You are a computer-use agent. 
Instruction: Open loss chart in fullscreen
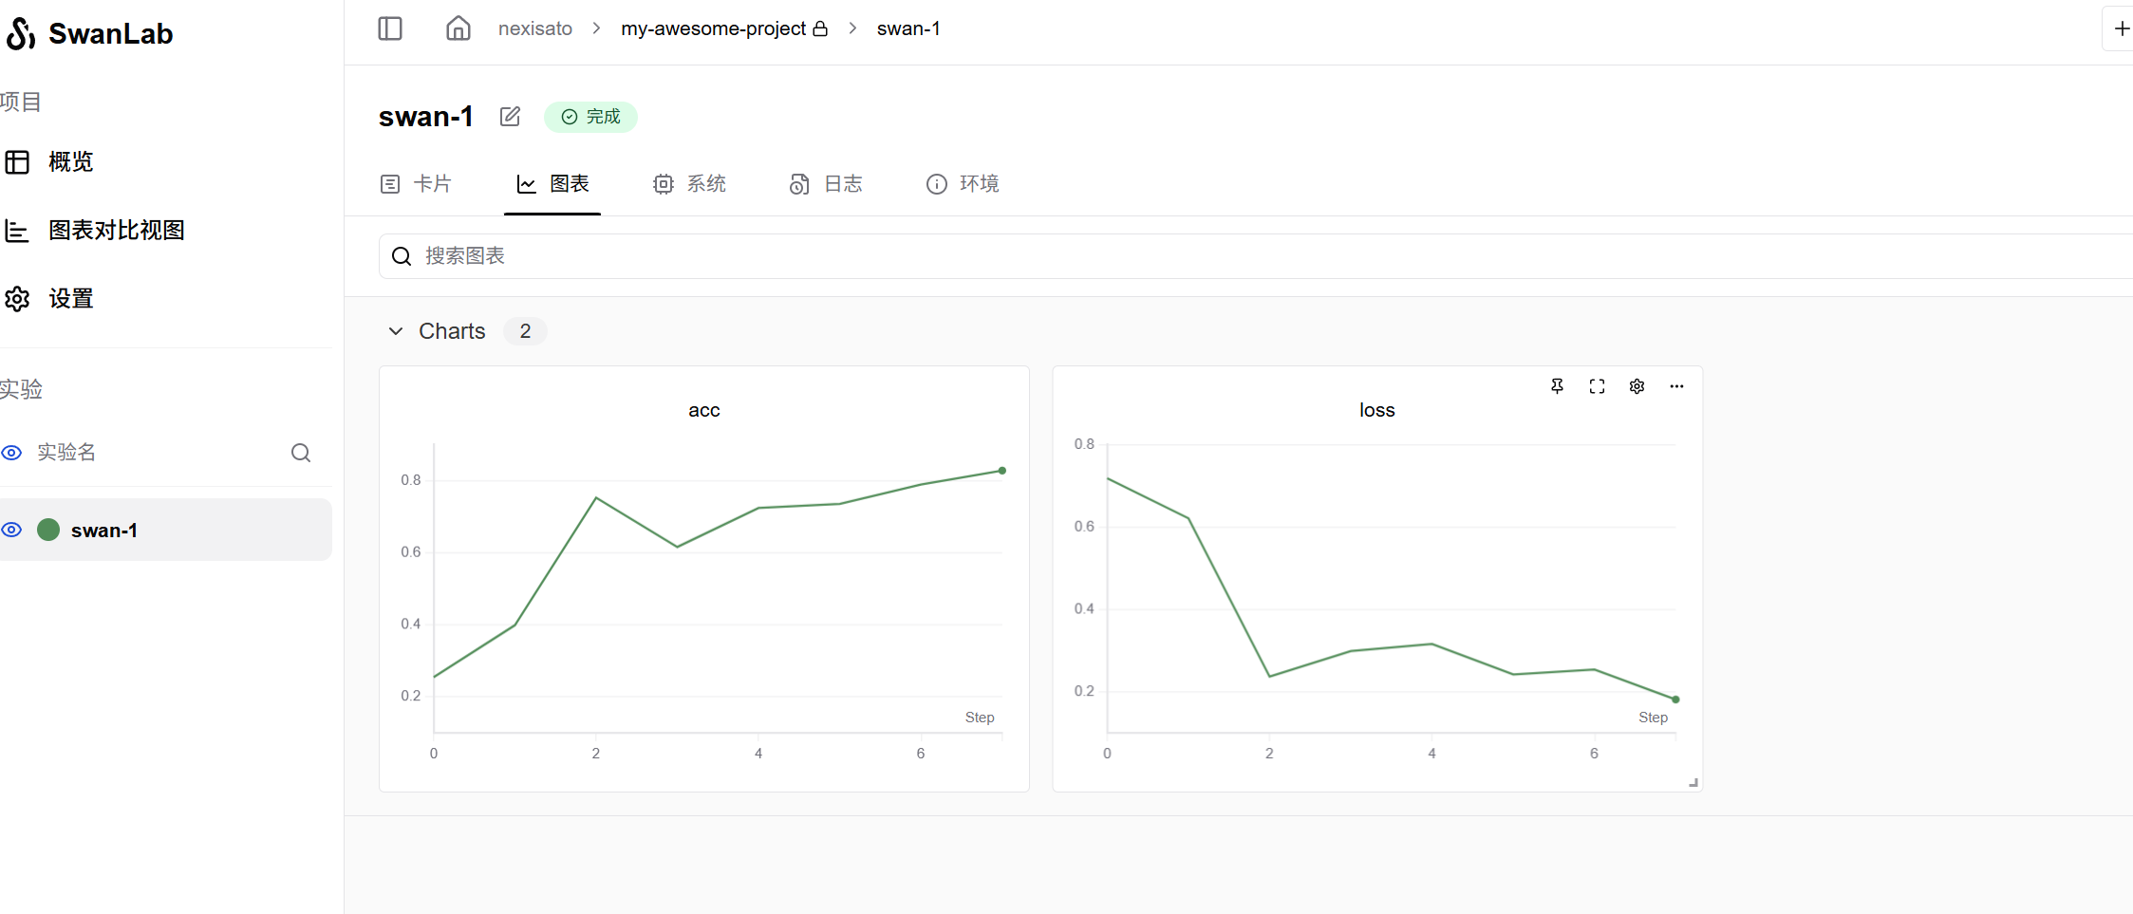pyautogui.click(x=1597, y=386)
